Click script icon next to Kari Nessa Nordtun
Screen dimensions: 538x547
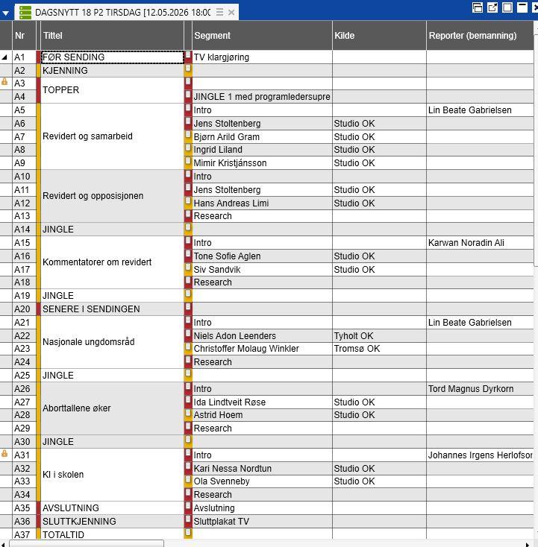coord(188,467)
